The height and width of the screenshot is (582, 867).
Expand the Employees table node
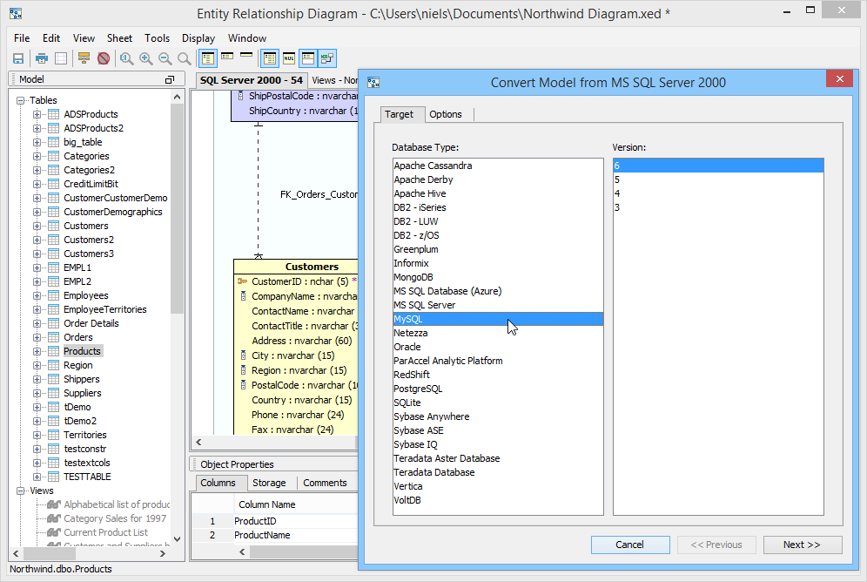(37, 295)
